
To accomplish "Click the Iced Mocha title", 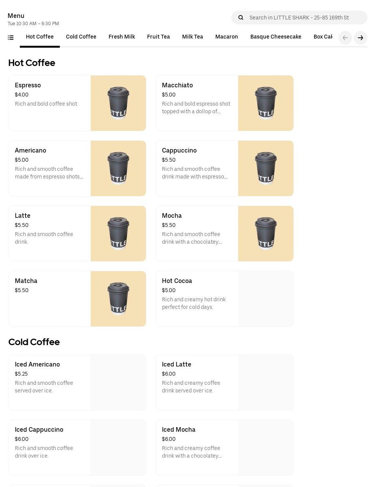I will (x=178, y=430).
